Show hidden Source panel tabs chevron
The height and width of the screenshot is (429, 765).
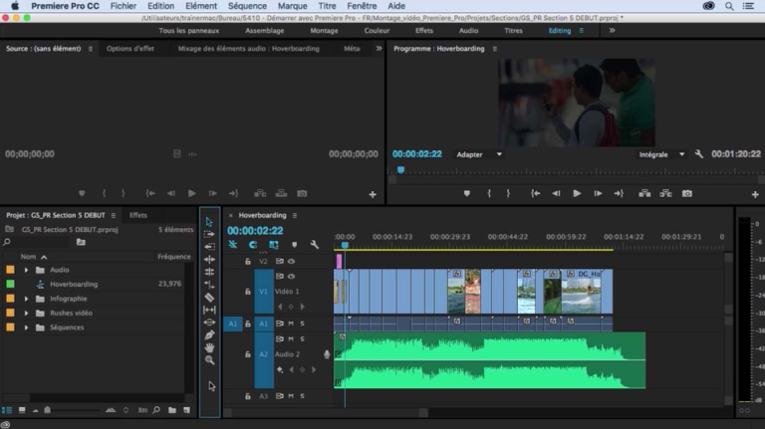click(379, 48)
